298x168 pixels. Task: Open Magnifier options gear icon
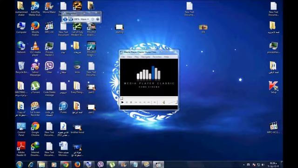93,19
